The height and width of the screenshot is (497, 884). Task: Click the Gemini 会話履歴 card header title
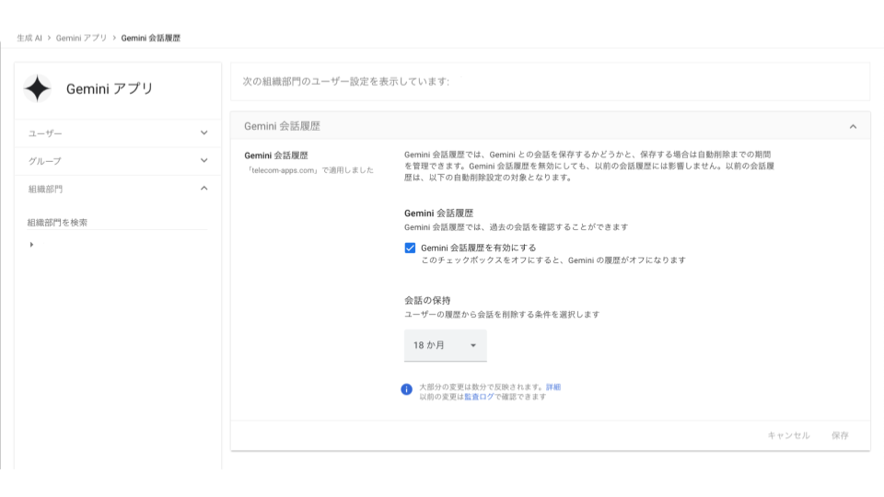[282, 126]
